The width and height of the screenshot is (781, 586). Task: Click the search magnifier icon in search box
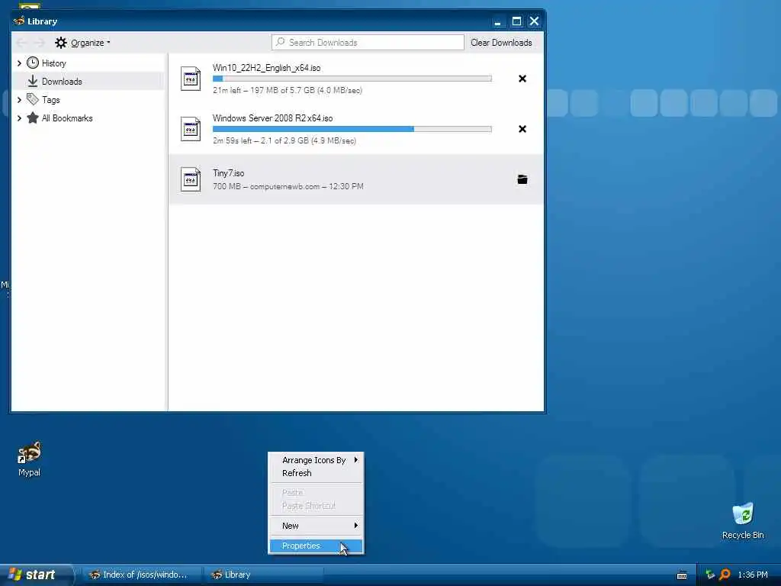pos(281,42)
